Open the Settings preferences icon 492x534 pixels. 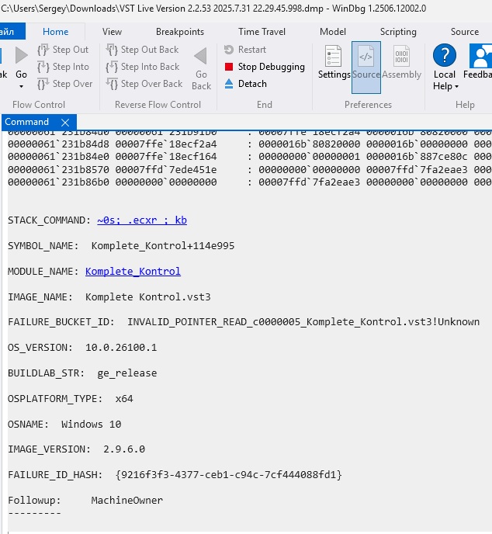(x=334, y=62)
